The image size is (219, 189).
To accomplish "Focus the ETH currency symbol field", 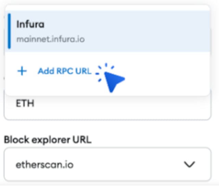I will point(107,106).
